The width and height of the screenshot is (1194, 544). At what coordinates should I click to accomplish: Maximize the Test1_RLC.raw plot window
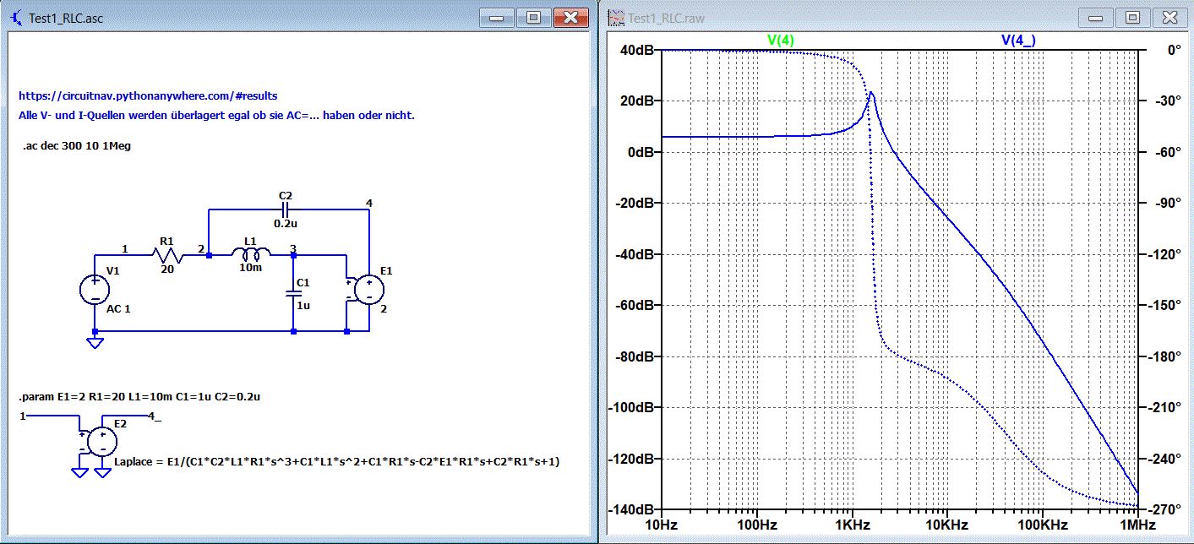[1131, 17]
